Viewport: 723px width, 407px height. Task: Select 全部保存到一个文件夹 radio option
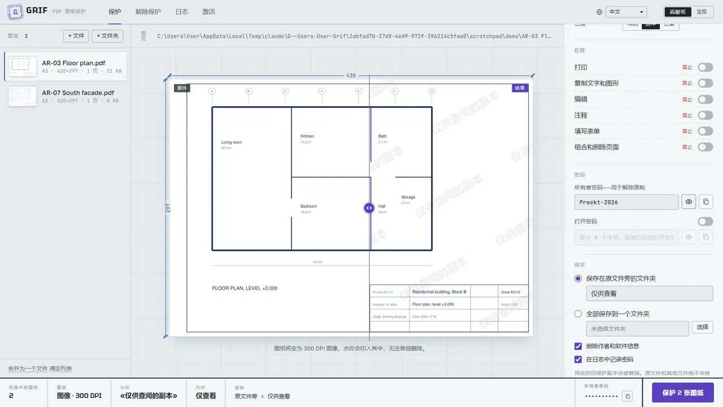tap(578, 314)
